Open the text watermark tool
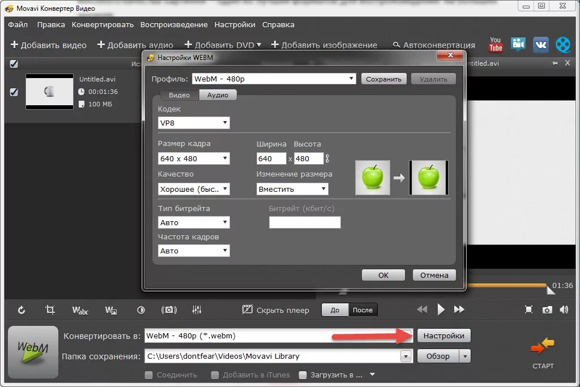Viewport: 580px width, 387px height. [80, 310]
